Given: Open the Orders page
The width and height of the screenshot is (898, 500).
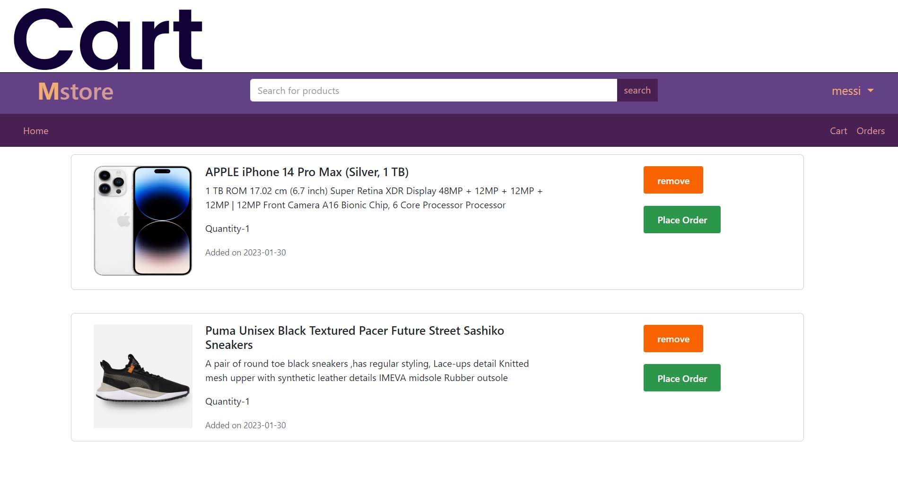Looking at the screenshot, I should pyautogui.click(x=871, y=131).
